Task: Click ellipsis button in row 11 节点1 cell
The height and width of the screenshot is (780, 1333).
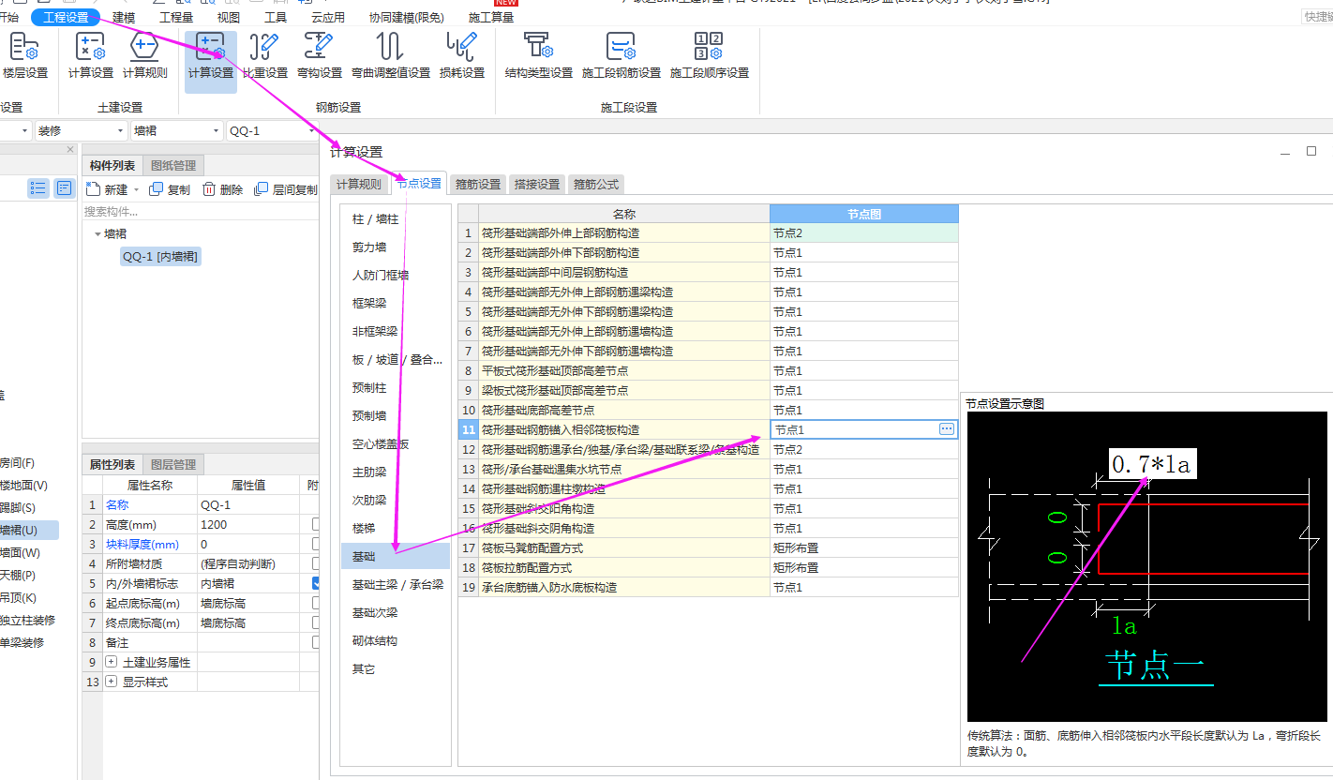Action: coord(947,428)
